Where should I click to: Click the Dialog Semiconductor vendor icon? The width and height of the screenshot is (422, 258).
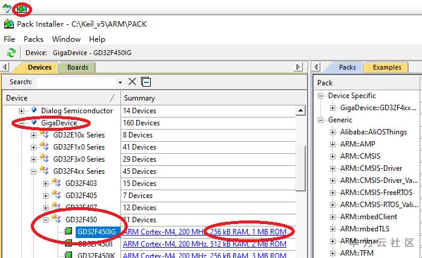tap(34, 110)
